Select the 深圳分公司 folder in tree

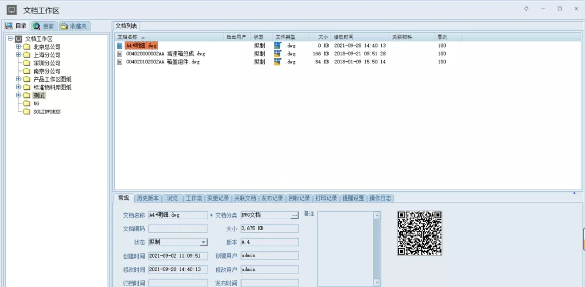click(47, 63)
